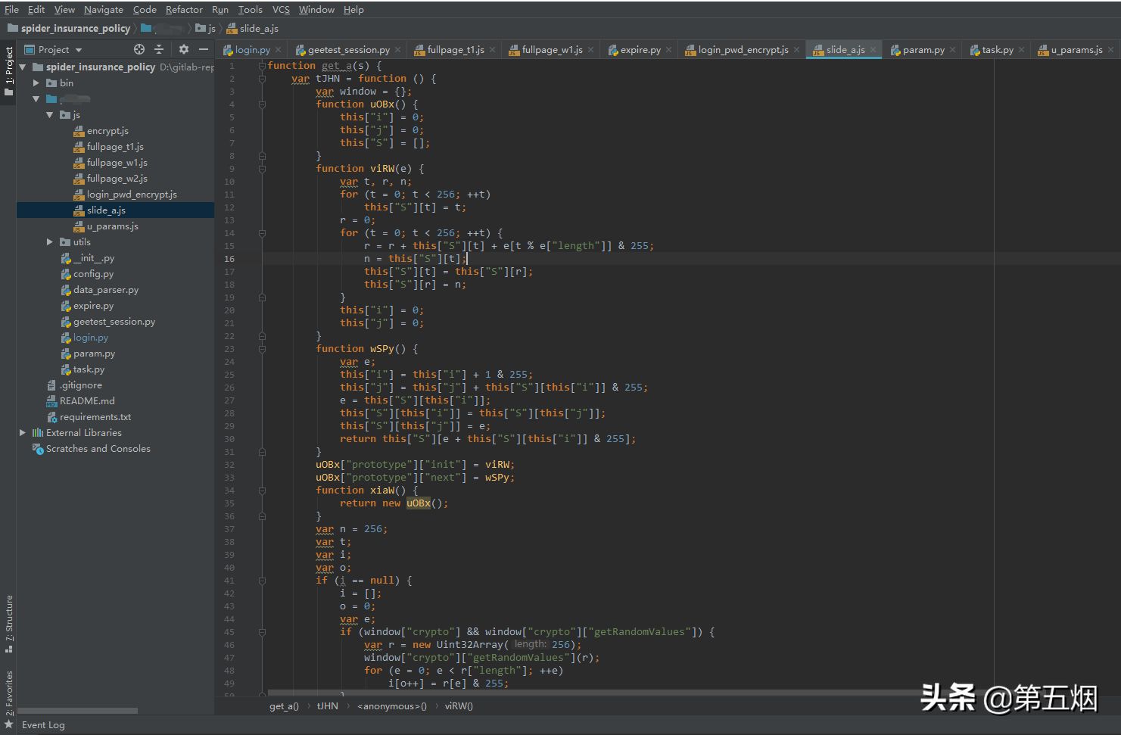Click the locate/scroll from source target icon
The height and width of the screenshot is (735, 1121).
[x=139, y=49]
